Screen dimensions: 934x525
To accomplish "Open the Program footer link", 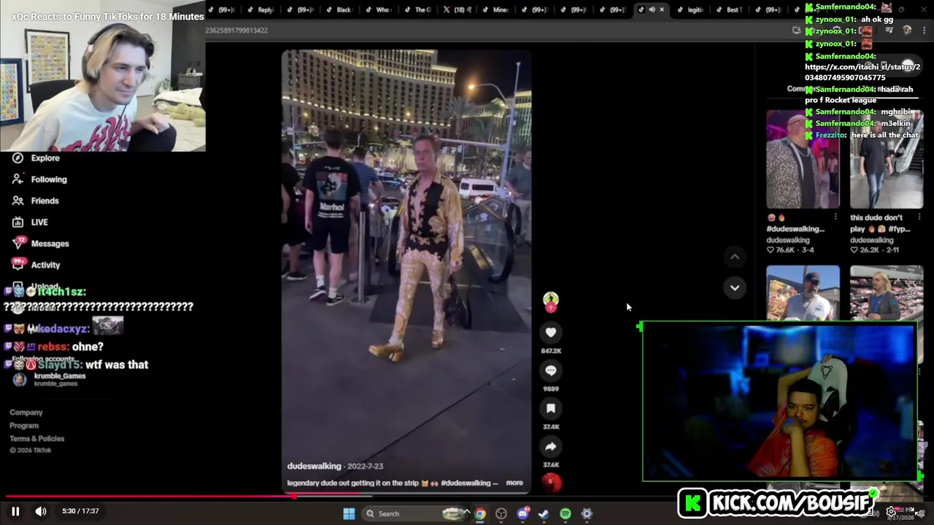I will pyautogui.click(x=24, y=426).
